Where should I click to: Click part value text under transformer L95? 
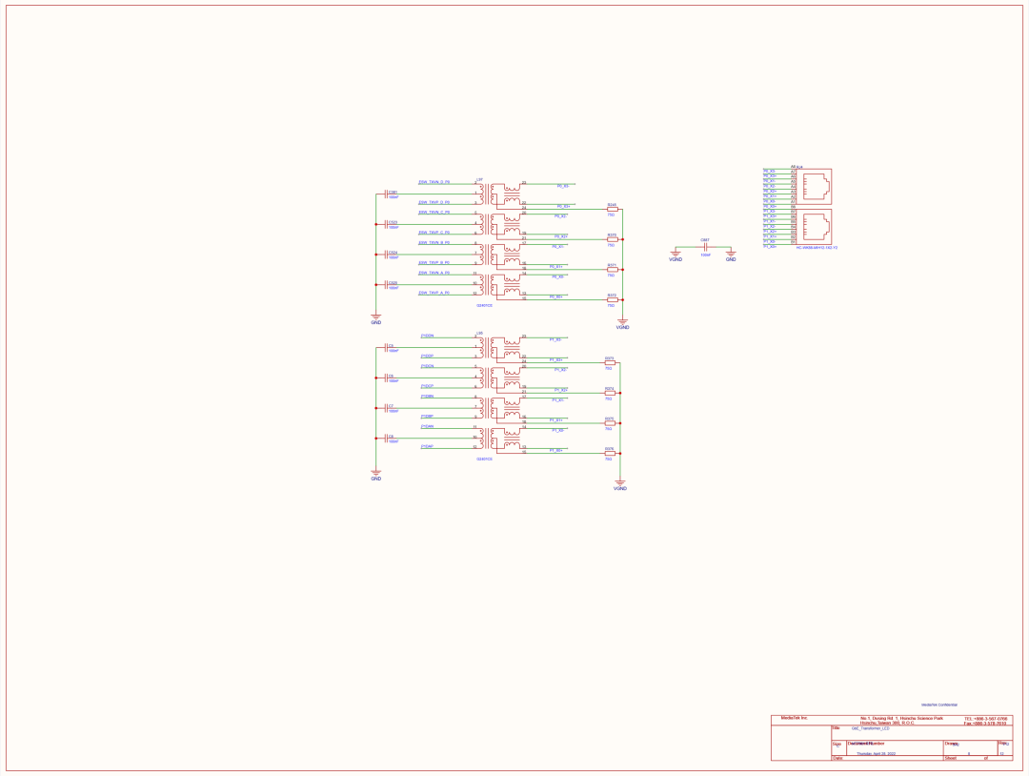[x=484, y=459]
